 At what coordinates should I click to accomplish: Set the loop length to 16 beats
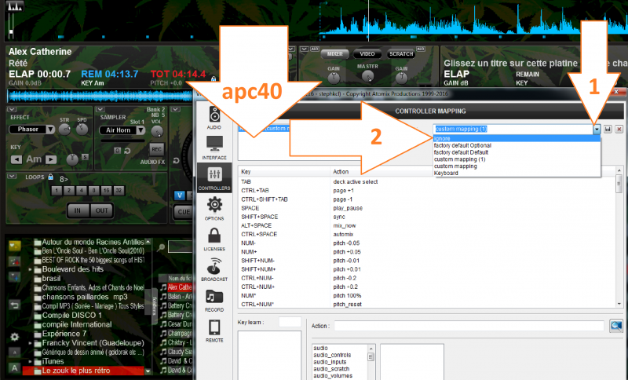pos(106,191)
